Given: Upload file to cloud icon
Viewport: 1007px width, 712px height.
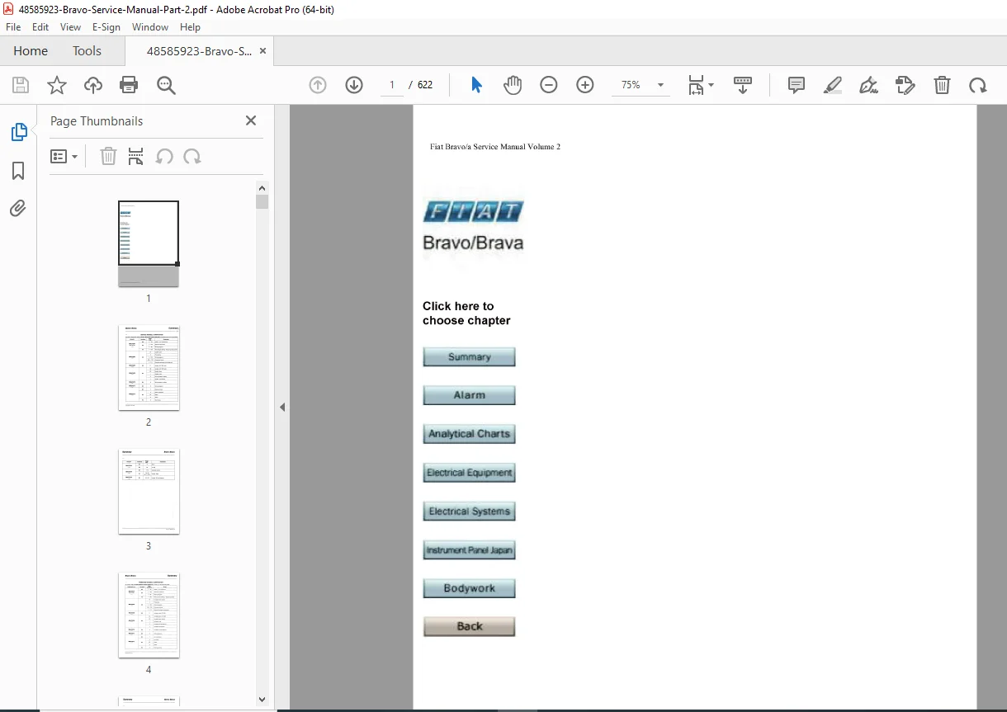Looking at the screenshot, I should coord(93,85).
